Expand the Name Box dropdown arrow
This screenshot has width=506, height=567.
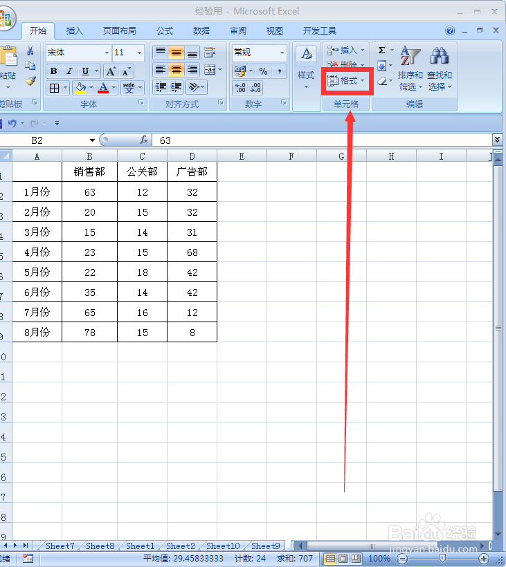[92, 140]
